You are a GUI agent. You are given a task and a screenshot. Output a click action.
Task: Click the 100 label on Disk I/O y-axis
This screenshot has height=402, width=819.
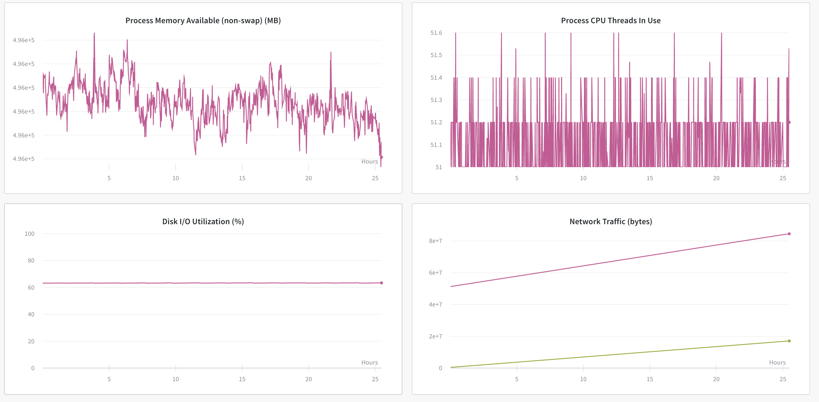click(29, 234)
